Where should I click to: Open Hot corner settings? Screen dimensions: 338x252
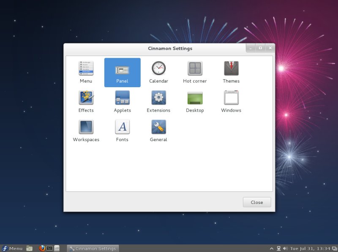click(195, 72)
